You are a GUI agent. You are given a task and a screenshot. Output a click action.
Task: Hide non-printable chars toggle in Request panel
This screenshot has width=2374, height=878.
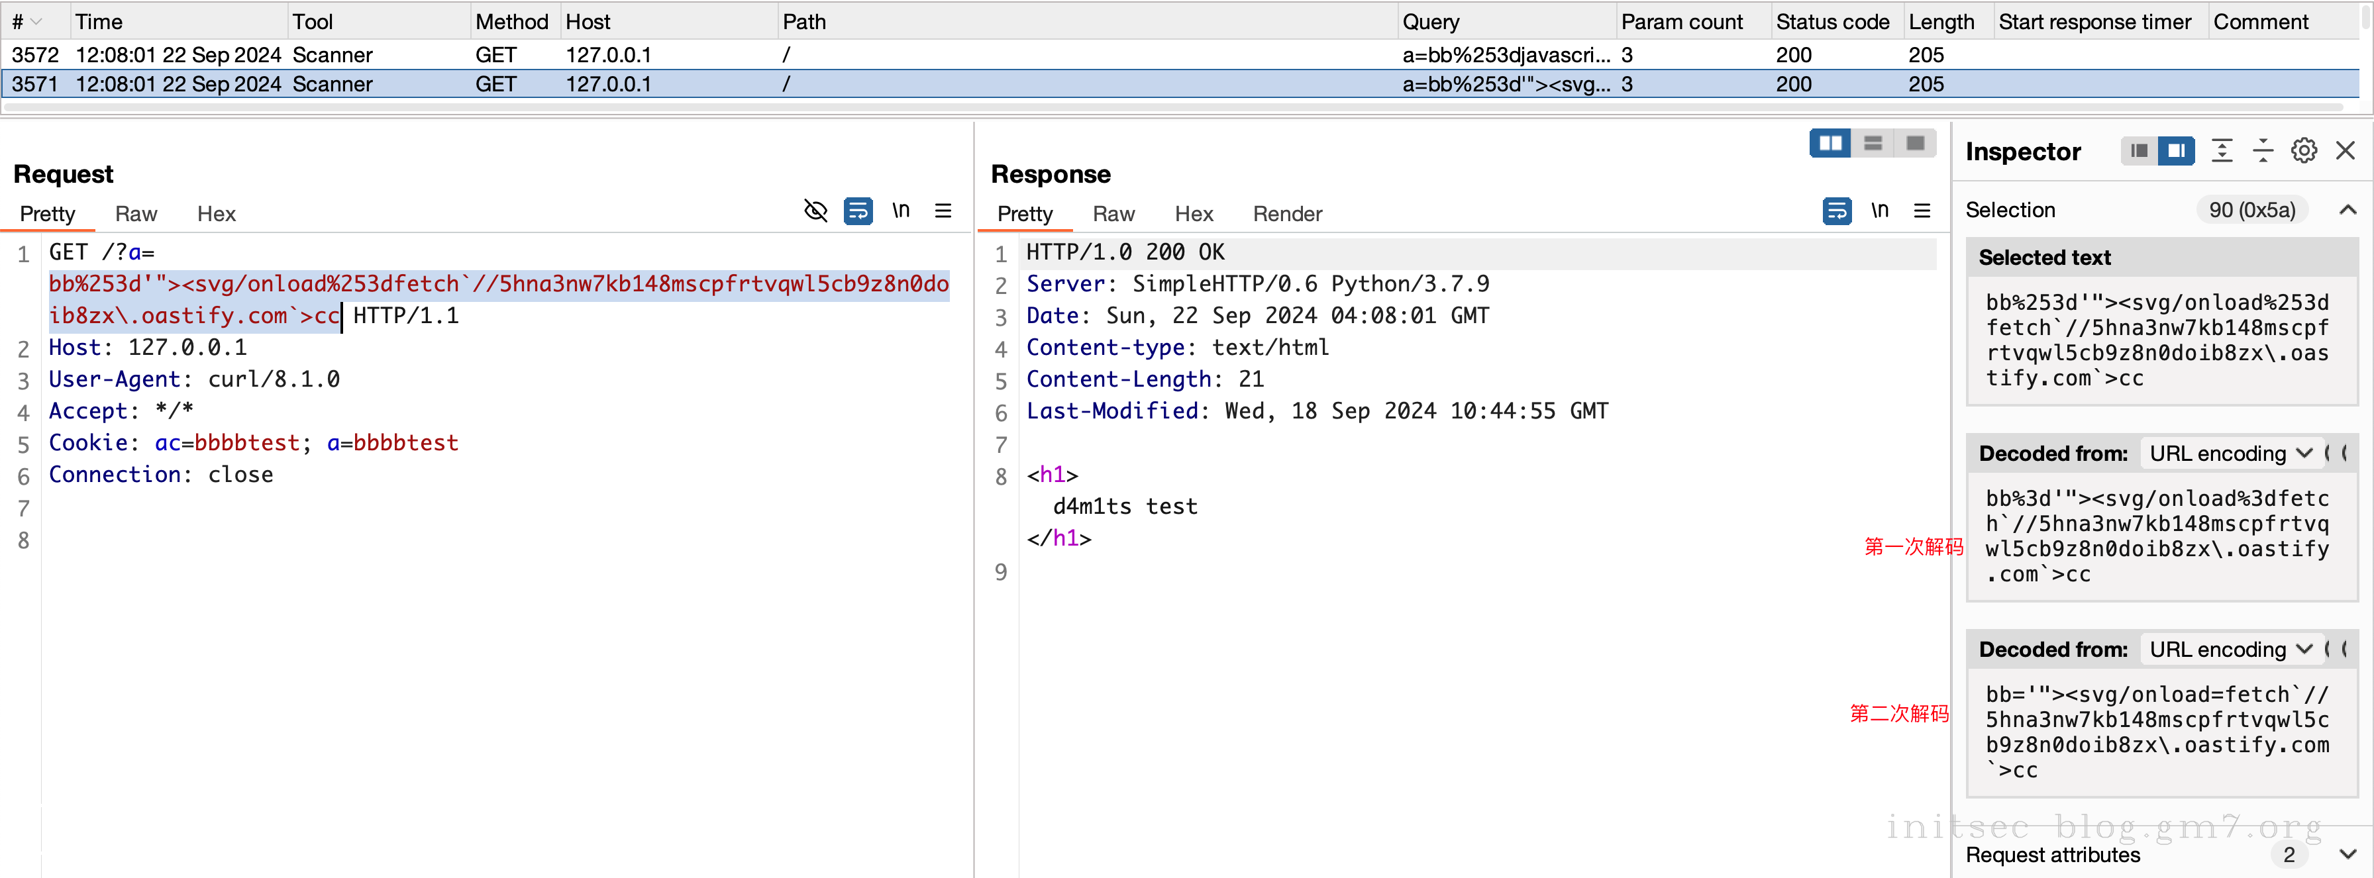coord(815,211)
